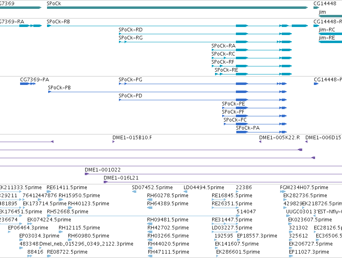Select the RE16845.5prime EST label
This screenshot has height=258, width=342.
[232, 196]
